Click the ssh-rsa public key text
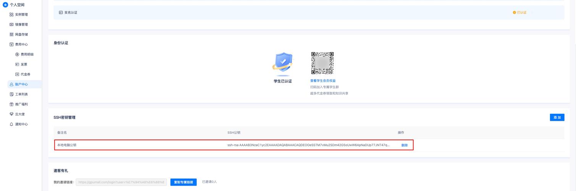The width and height of the screenshot is (576, 191). (x=308, y=145)
